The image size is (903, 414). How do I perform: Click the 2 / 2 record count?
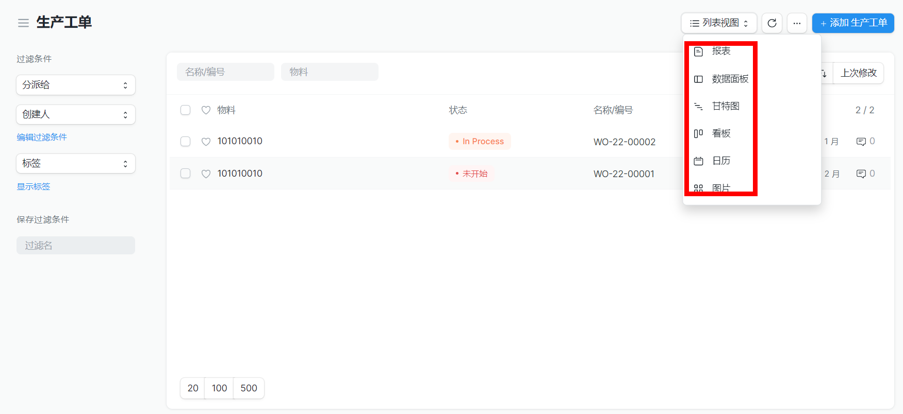coord(865,110)
